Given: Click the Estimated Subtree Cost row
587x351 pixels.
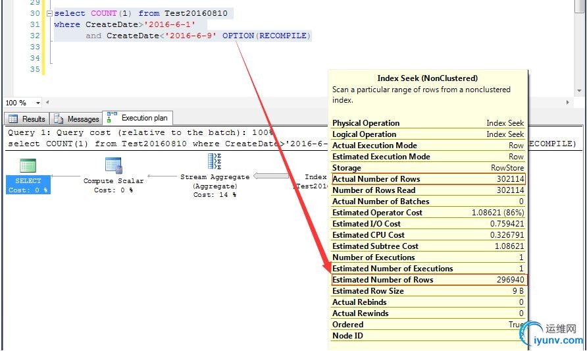Looking at the screenshot, I should [428, 246].
